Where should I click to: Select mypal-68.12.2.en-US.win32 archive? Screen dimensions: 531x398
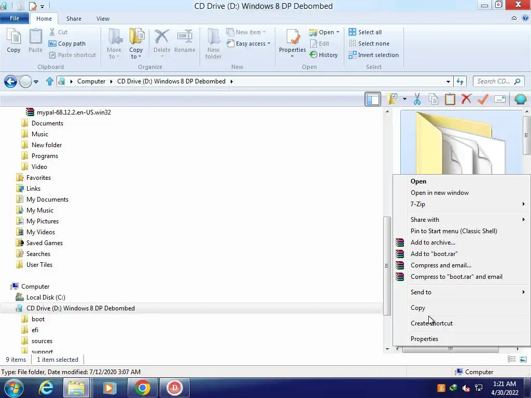coord(74,112)
